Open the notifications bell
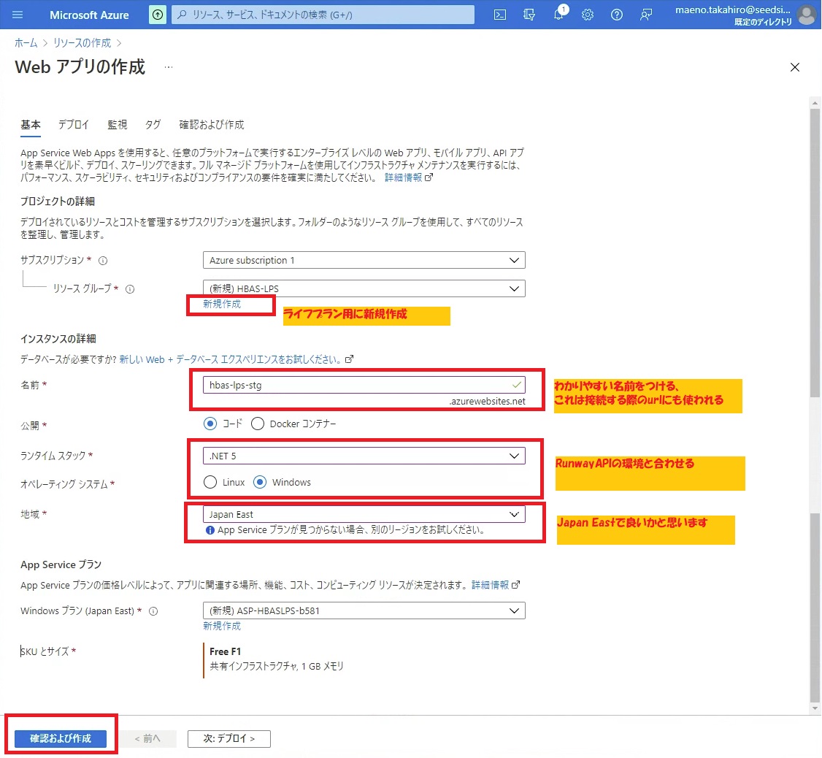Image resolution: width=822 pixels, height=758 pixels. point(558,15)
